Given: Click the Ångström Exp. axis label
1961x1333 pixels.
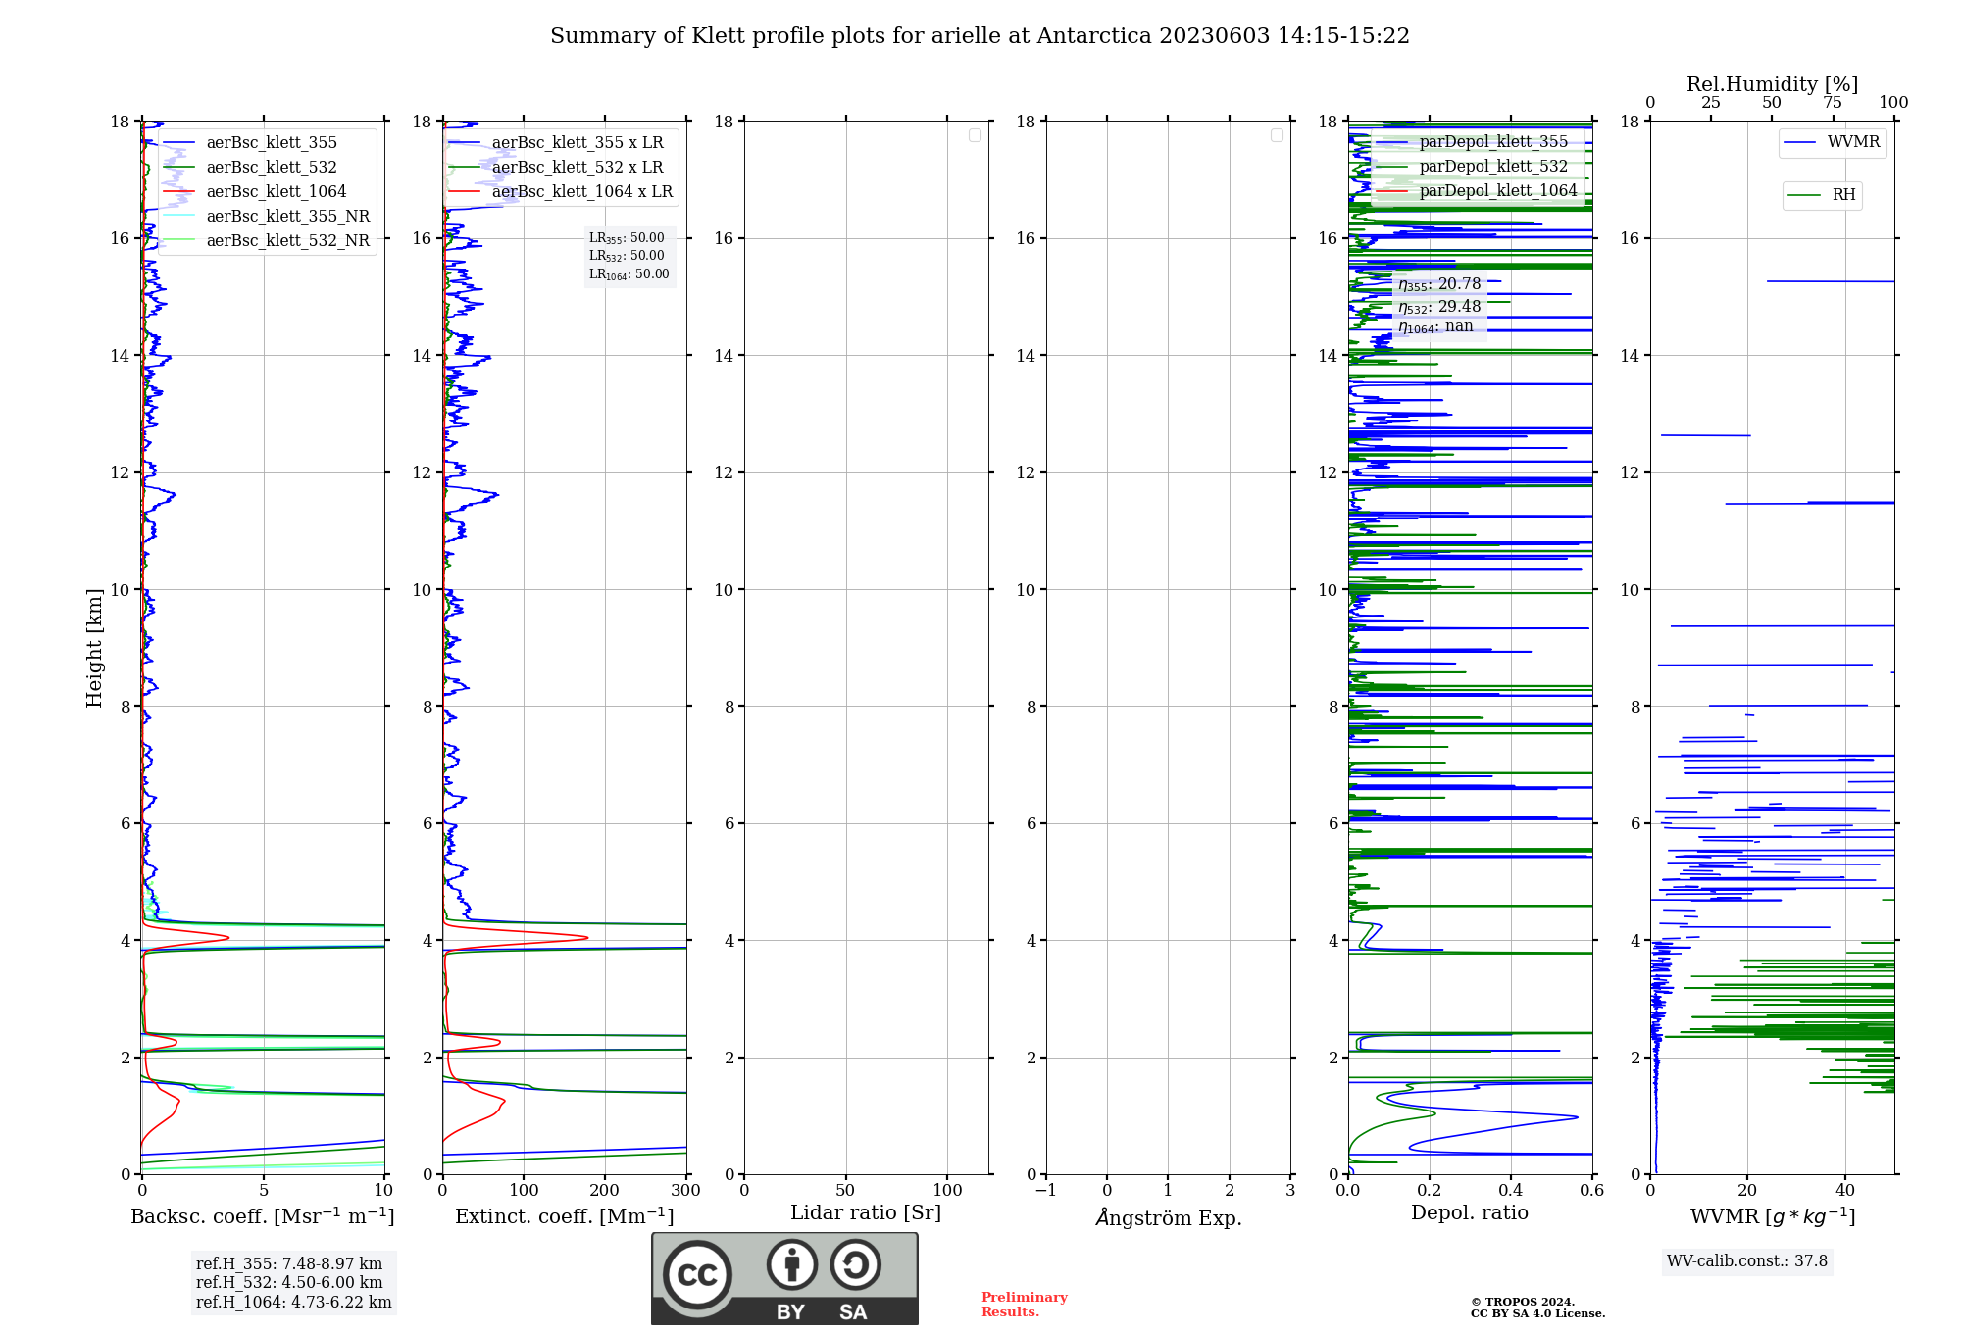Looking at the screenshot, I should (1169, 1217).
